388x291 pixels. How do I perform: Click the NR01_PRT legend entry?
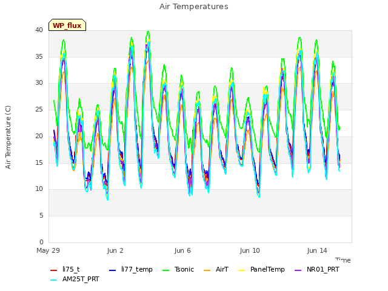(317, 269)
